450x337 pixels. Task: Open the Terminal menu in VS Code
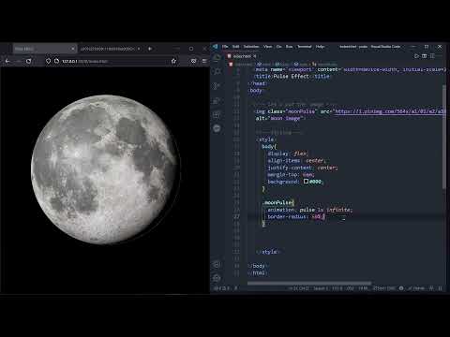(305, 47)
